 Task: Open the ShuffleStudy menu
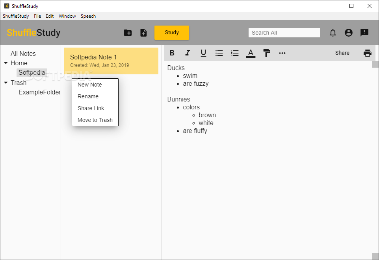pyautogui.click(x=16, y=16)
